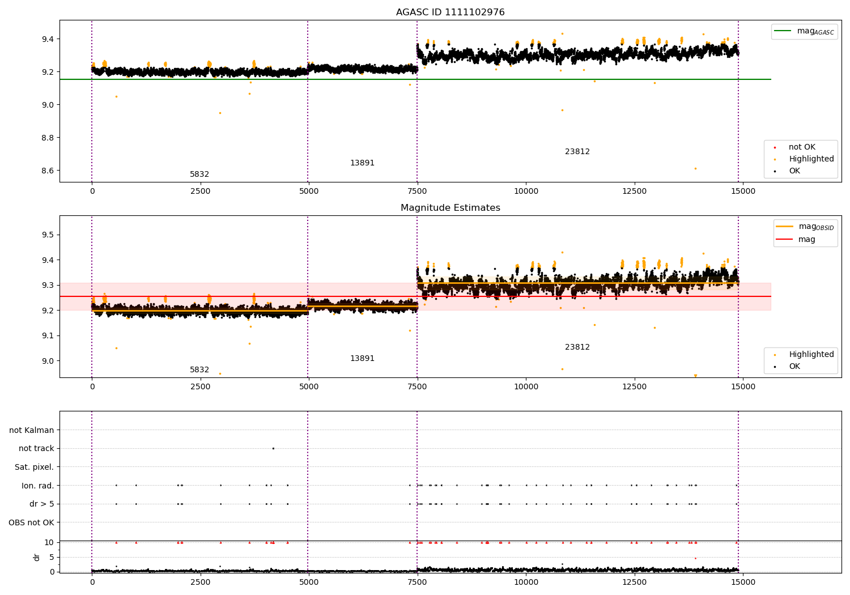Viewport: 850px width, 595px height.
Task: Click the green mag AGASC line in top plot
Action: click(415, 79)
